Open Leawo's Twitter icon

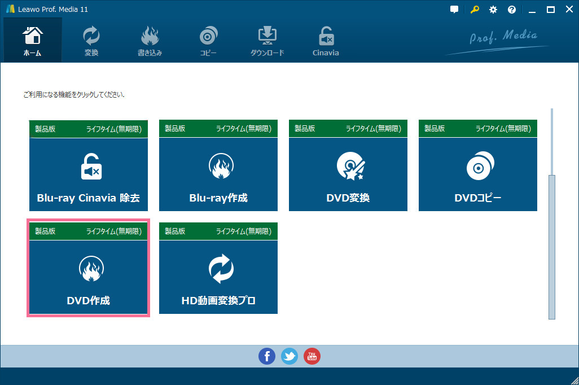point(289,356)
